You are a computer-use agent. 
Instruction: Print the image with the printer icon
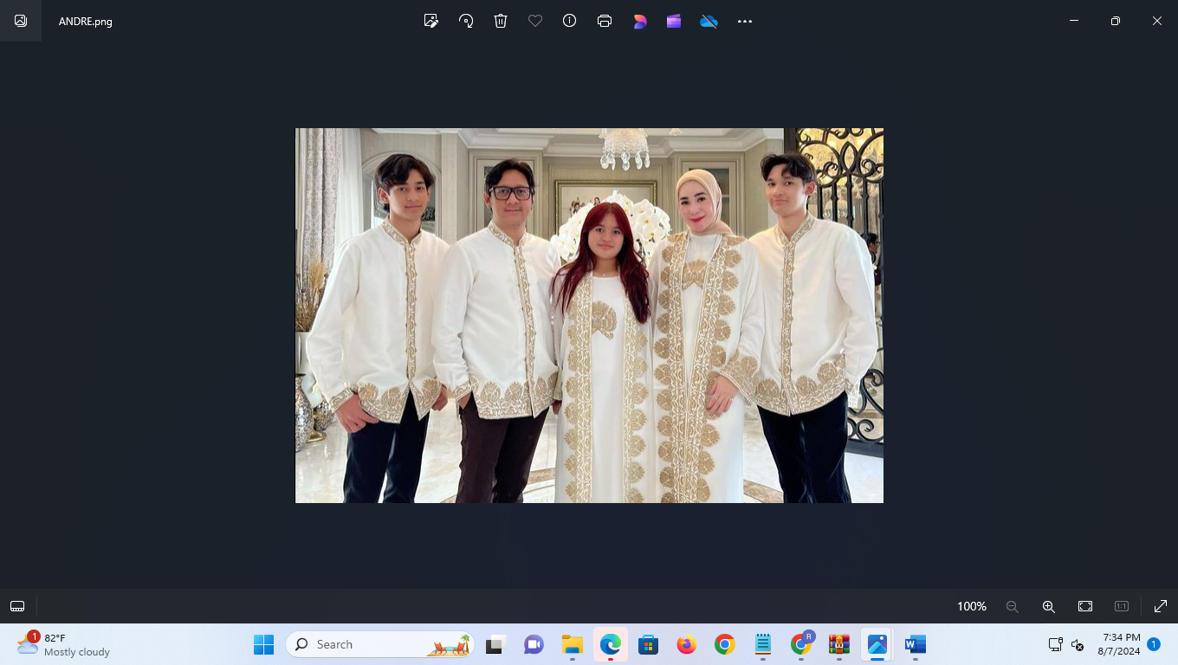[x=605, y=21]
